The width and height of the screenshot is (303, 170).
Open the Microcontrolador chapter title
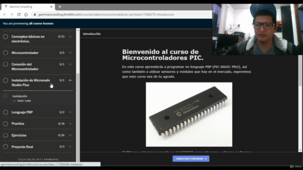[25, 52]
